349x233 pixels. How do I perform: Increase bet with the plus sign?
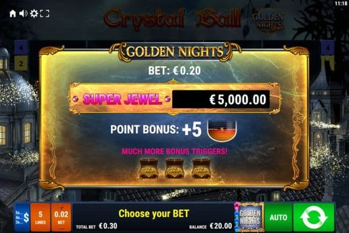click(x=62, y=207)
